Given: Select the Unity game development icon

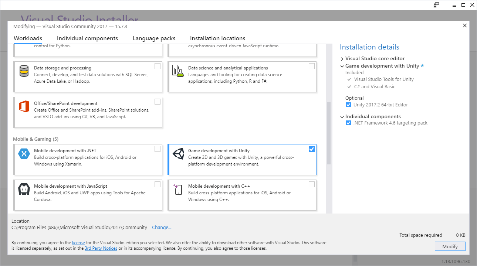Looking at the screenshot, I should pos(178,154).
